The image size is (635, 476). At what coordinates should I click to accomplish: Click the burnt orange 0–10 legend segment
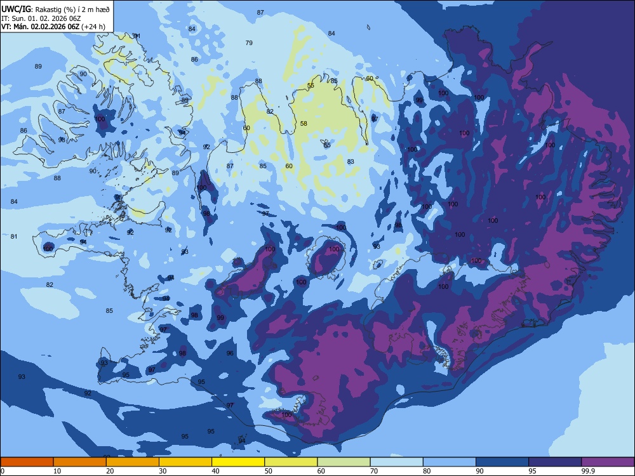(x=27, y=462)
